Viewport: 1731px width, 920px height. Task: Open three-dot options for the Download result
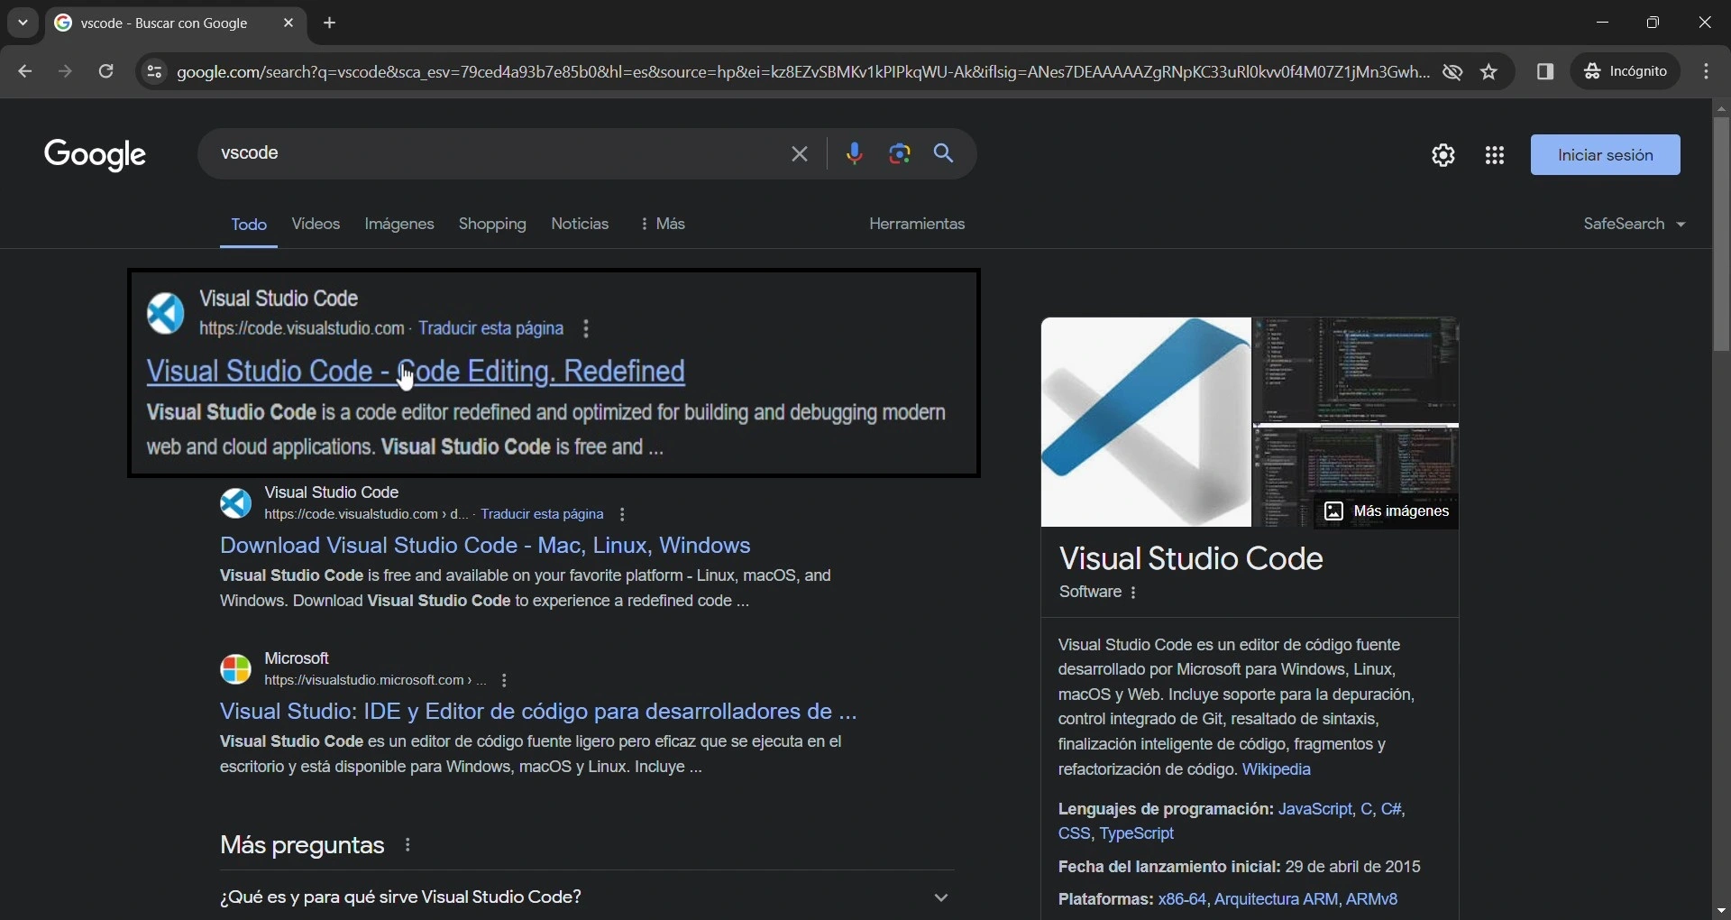click(622, 514)
